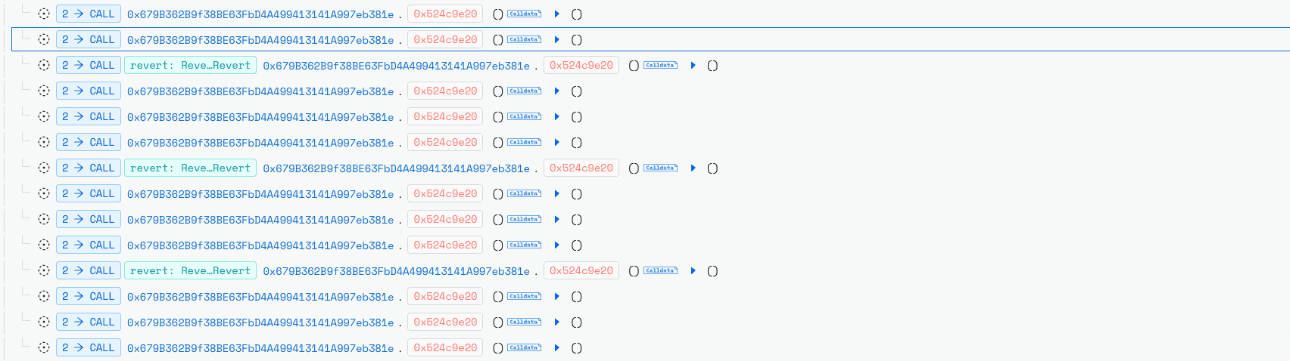Expand the second reverted call's blue triangle
1290x361 pixels.
(693, 168)
